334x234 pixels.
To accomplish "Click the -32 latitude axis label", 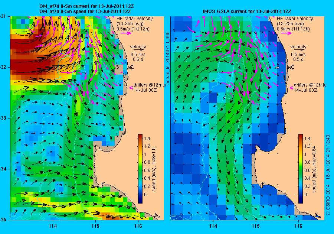I will point(3,67).
